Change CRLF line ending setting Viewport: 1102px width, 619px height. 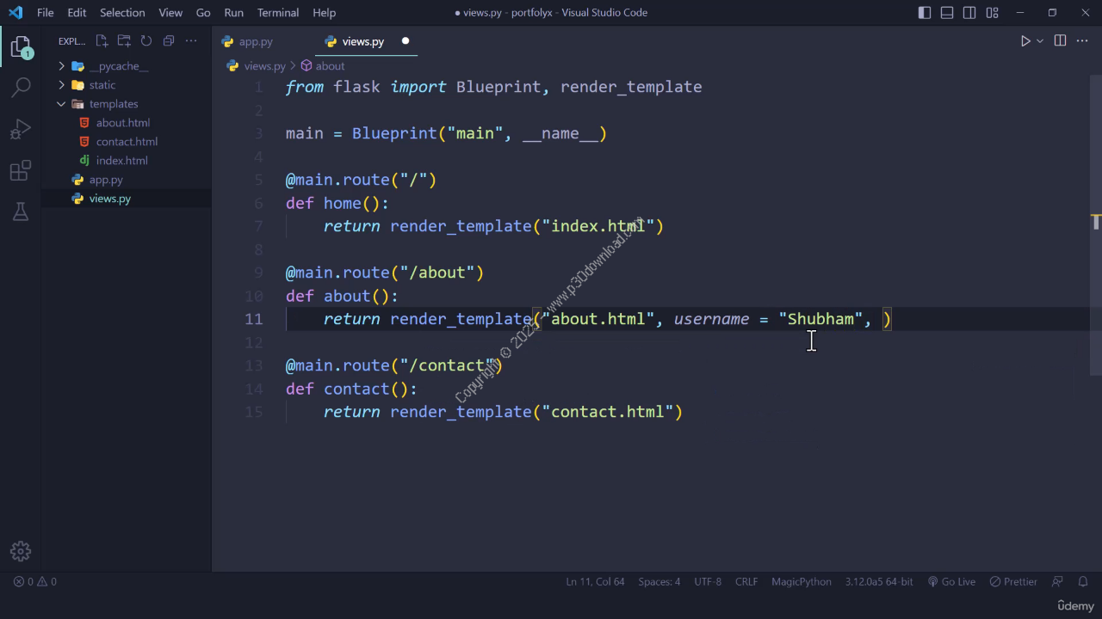click(x=746, y=582)
